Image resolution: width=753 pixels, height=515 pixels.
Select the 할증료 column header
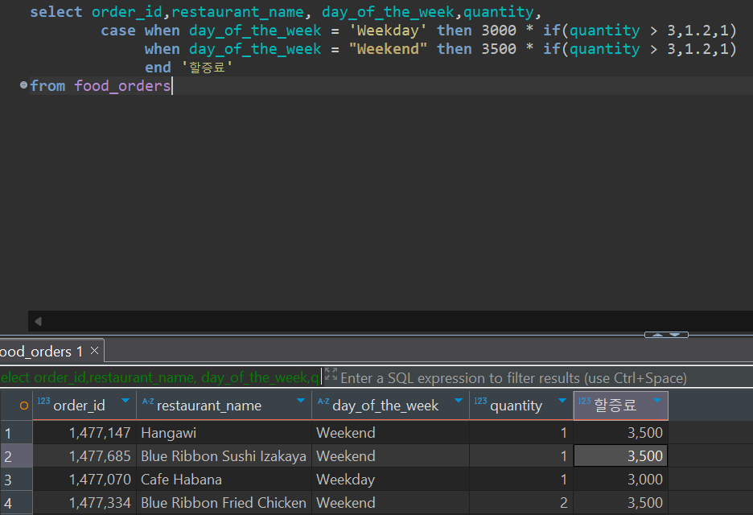[x=620, y=406]
